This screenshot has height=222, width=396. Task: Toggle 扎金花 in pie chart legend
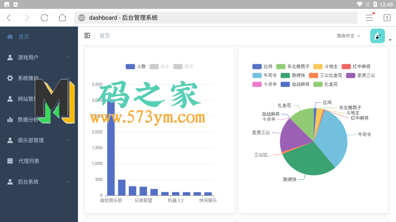click(326, 84)
